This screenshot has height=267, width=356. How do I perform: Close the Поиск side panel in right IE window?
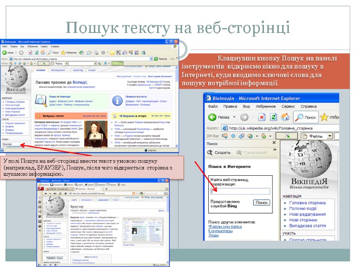274,142
